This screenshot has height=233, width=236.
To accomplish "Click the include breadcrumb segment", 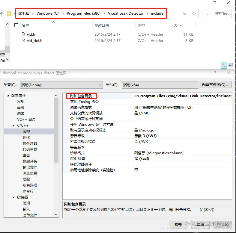I will click(x=157, y=13).
